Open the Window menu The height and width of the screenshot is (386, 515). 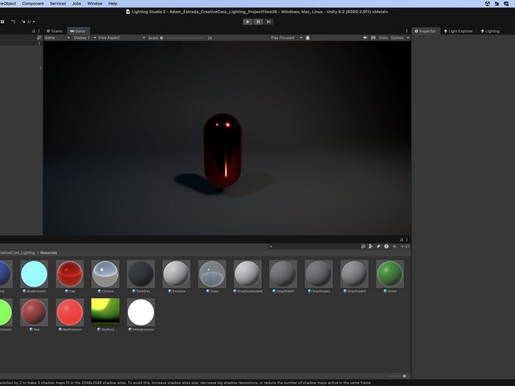click(95, 3)
